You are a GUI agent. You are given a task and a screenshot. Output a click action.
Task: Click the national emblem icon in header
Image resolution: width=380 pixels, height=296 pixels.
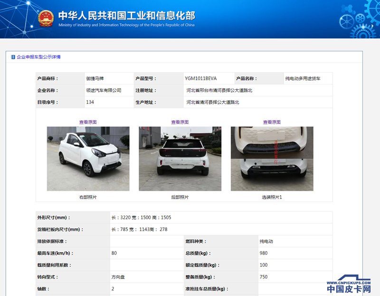(x=46, y=18)
